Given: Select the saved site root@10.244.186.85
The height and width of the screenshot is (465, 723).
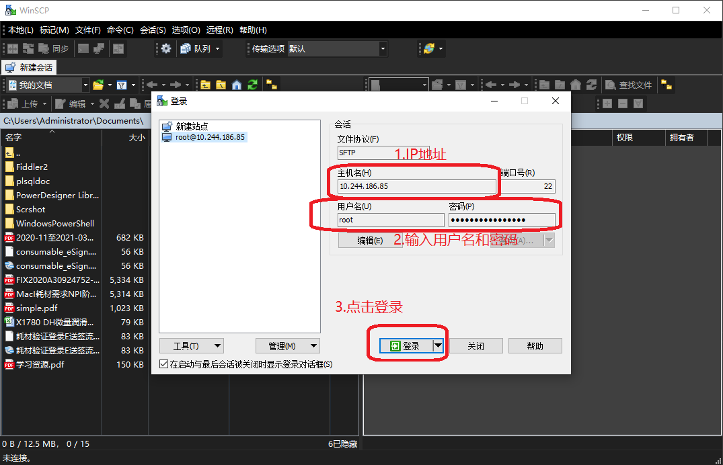Looking at the screenshot, I should pos(204,137).
